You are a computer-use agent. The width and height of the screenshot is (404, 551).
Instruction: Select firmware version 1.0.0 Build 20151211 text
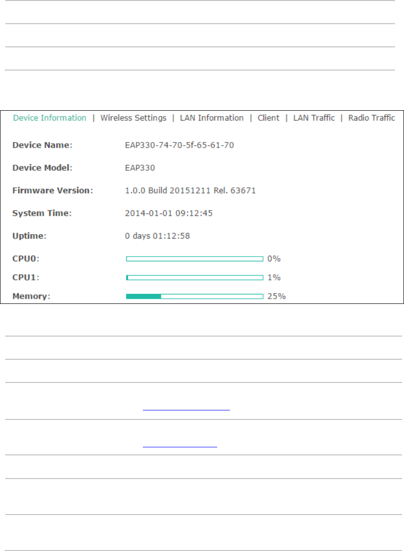tap(190, 190)
